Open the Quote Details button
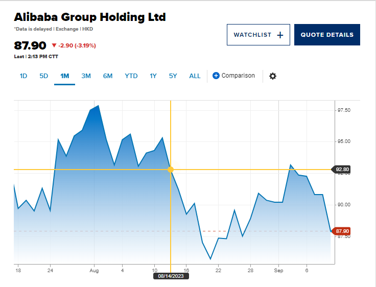 click(x=327, y=35)
